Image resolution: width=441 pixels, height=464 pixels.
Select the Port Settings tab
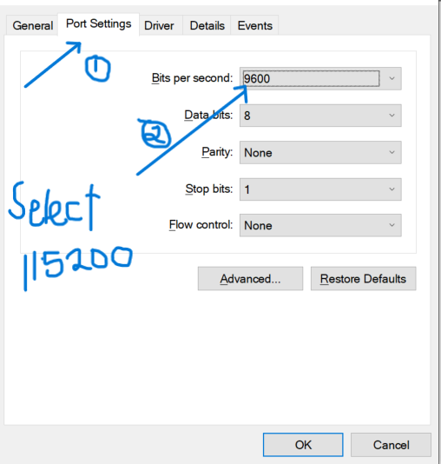(98, 24)
